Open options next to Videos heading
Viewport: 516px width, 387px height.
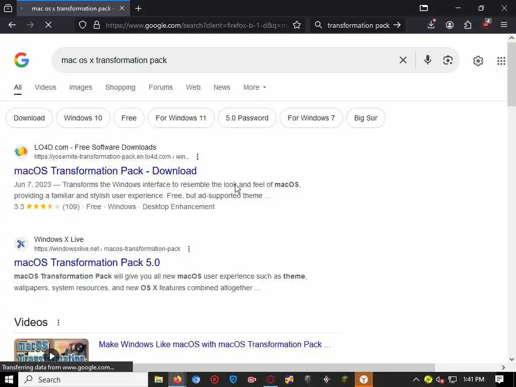point(58,322)
